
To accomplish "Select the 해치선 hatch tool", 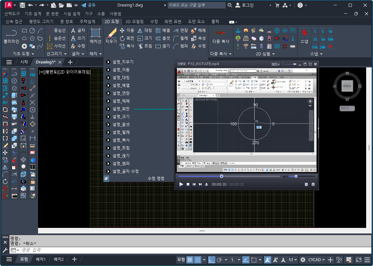I will [96, 36].
